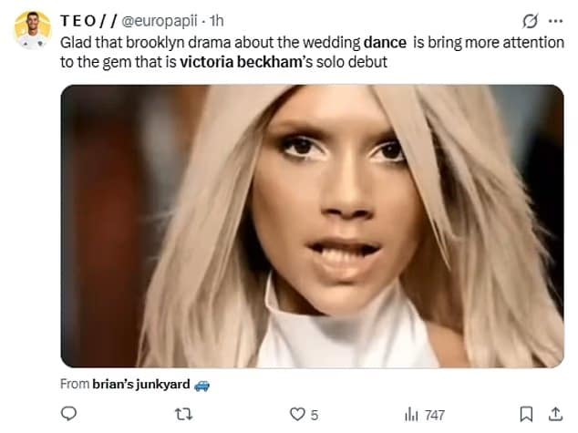Open the three-dot more options menu

click(554, 19)
